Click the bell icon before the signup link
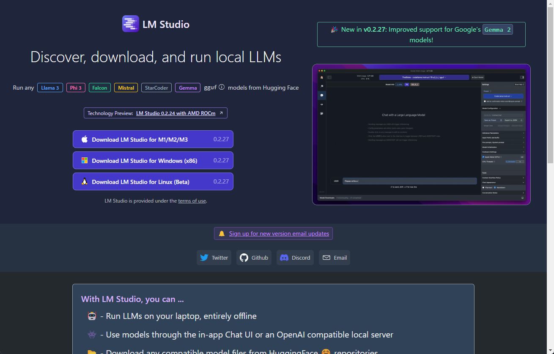The image size is (554, 354). pos(222,233)
